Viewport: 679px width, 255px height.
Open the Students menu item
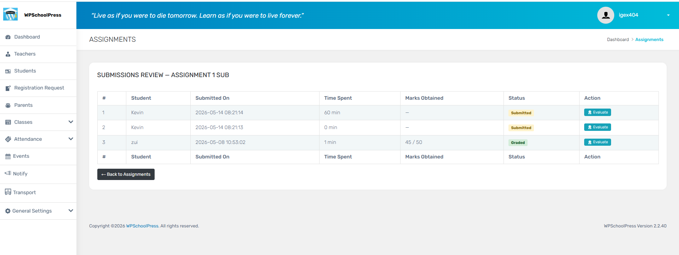38,71
